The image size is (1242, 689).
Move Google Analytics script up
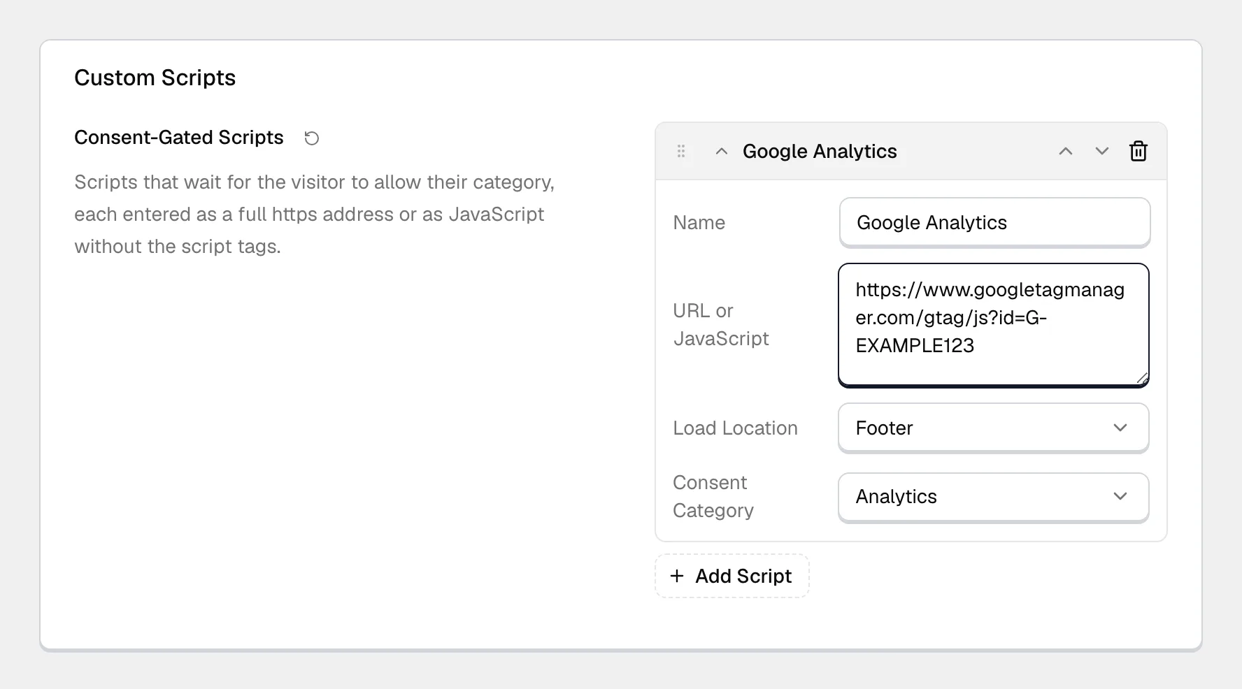point(1066,151)
